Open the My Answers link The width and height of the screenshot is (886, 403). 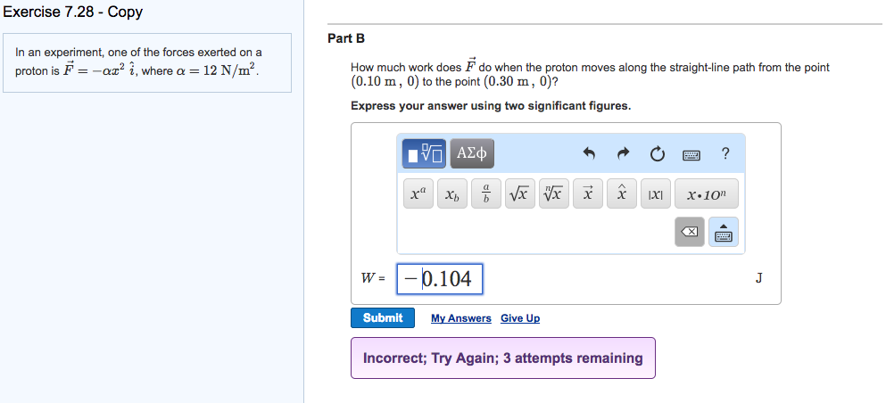tap(461, 318)
